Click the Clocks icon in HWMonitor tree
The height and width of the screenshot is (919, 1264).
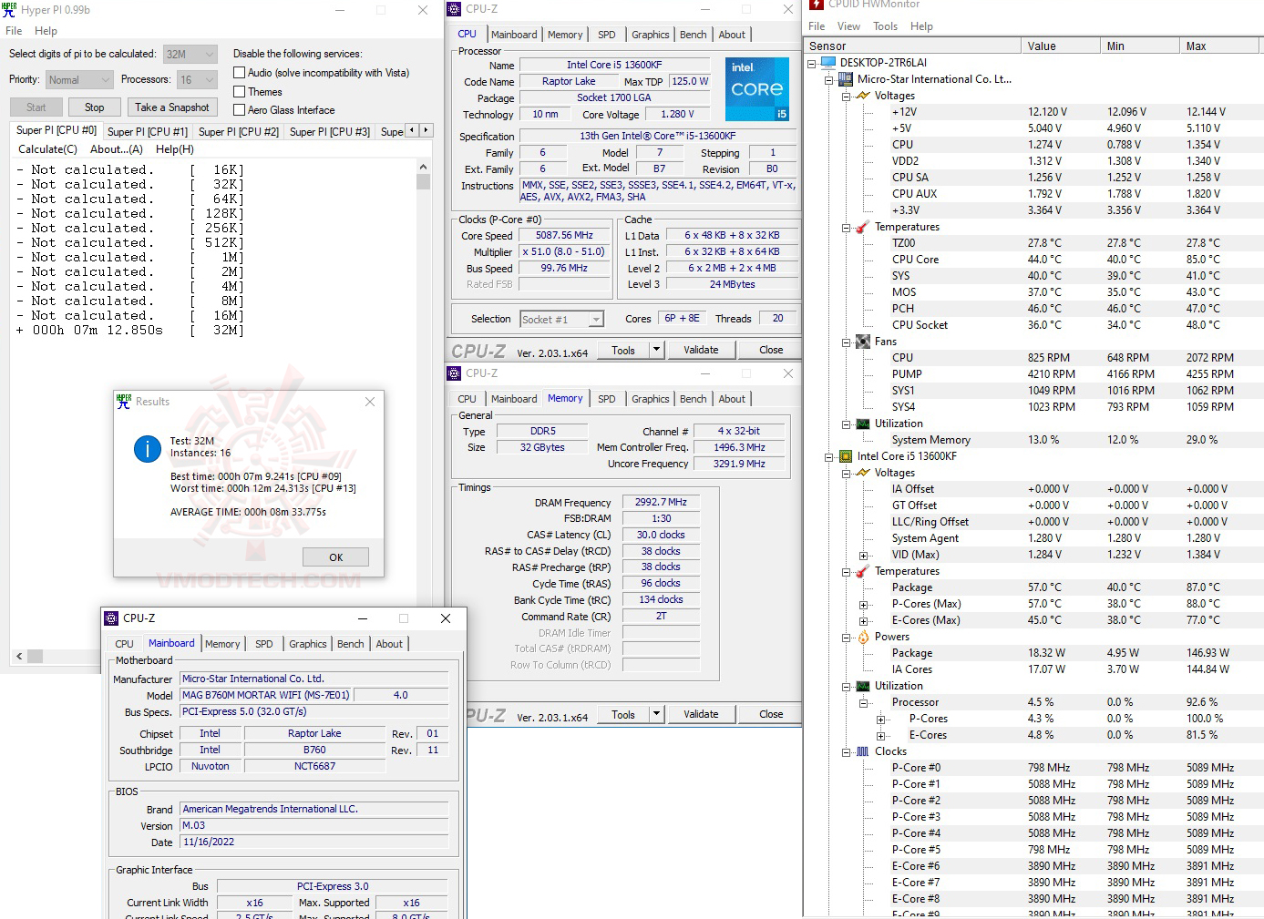[863, 751]
